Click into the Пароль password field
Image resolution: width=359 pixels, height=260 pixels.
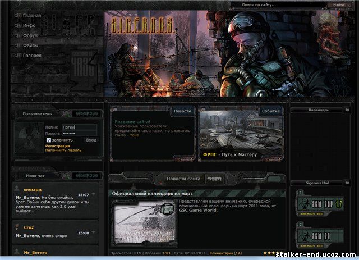79,134
